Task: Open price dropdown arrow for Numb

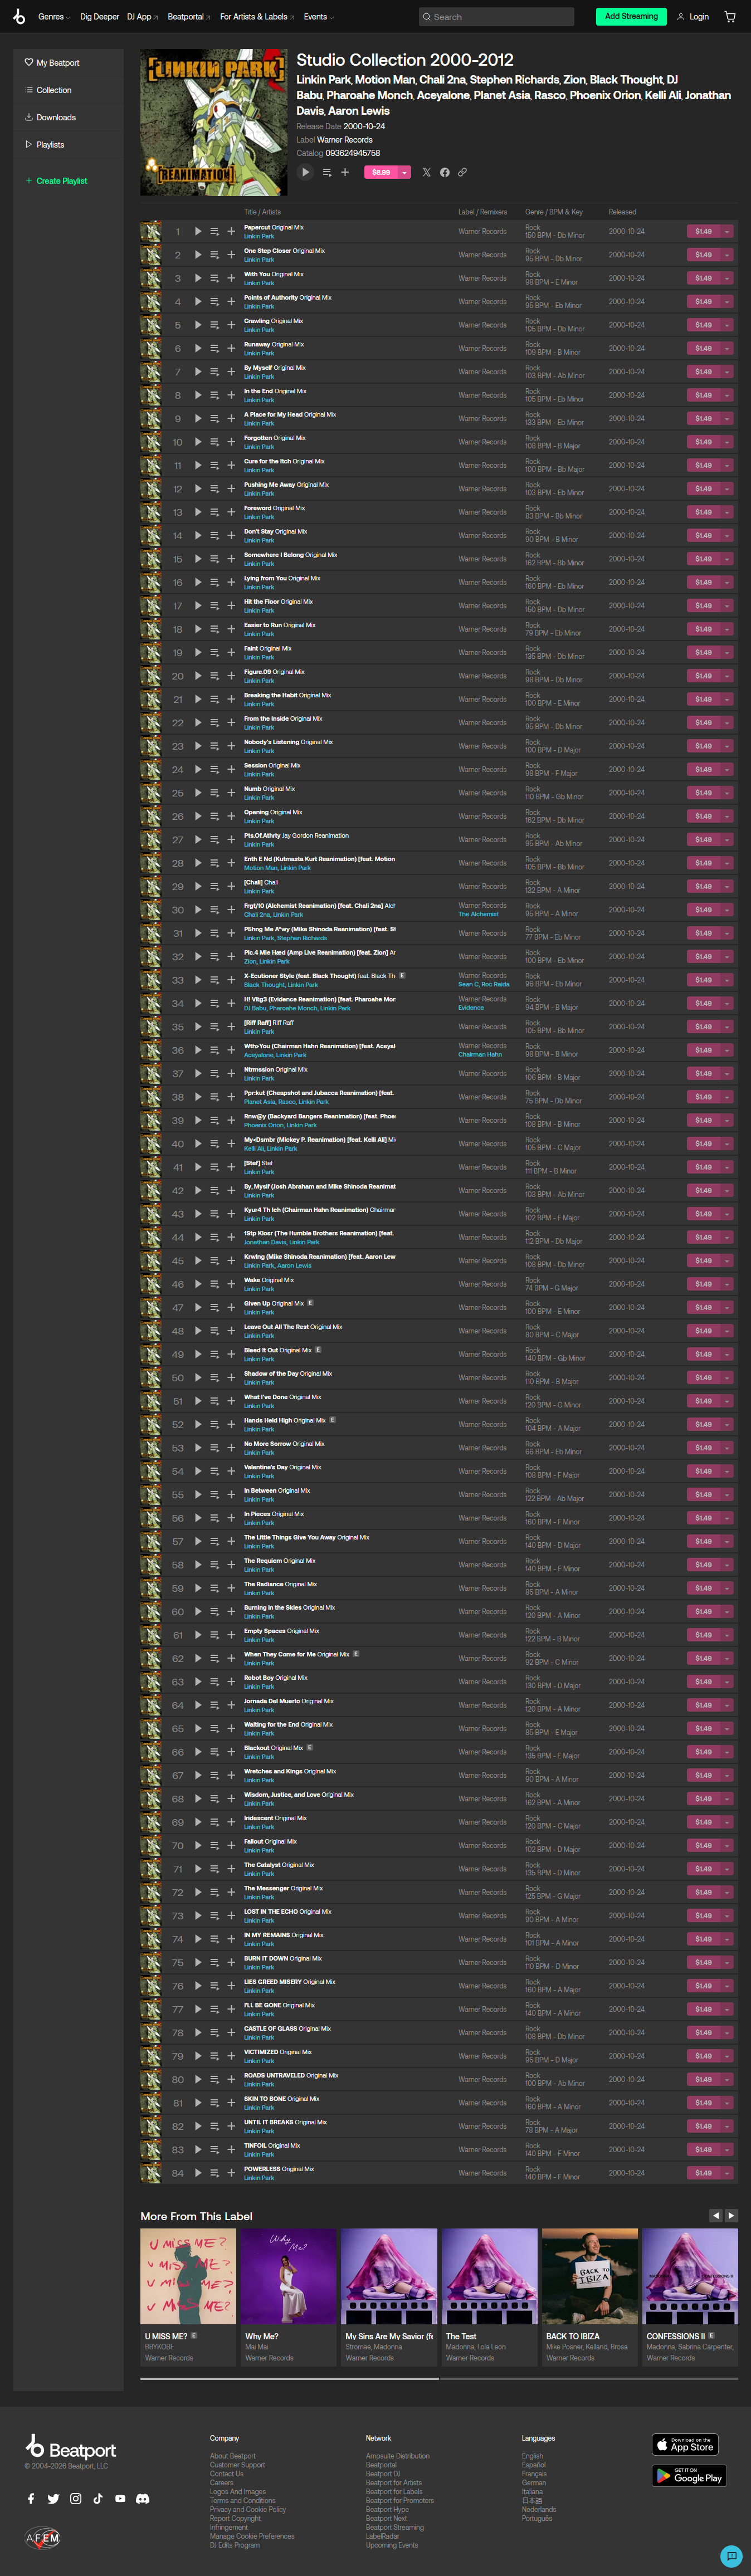Action: pos(727,793)
